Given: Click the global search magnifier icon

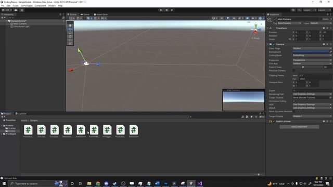Looking at the screenshot, I should [x=299, y=10].
